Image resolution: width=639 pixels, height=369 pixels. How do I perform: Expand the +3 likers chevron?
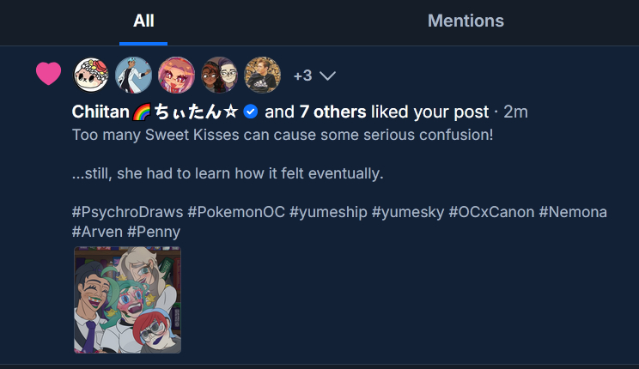pos(327,76)
